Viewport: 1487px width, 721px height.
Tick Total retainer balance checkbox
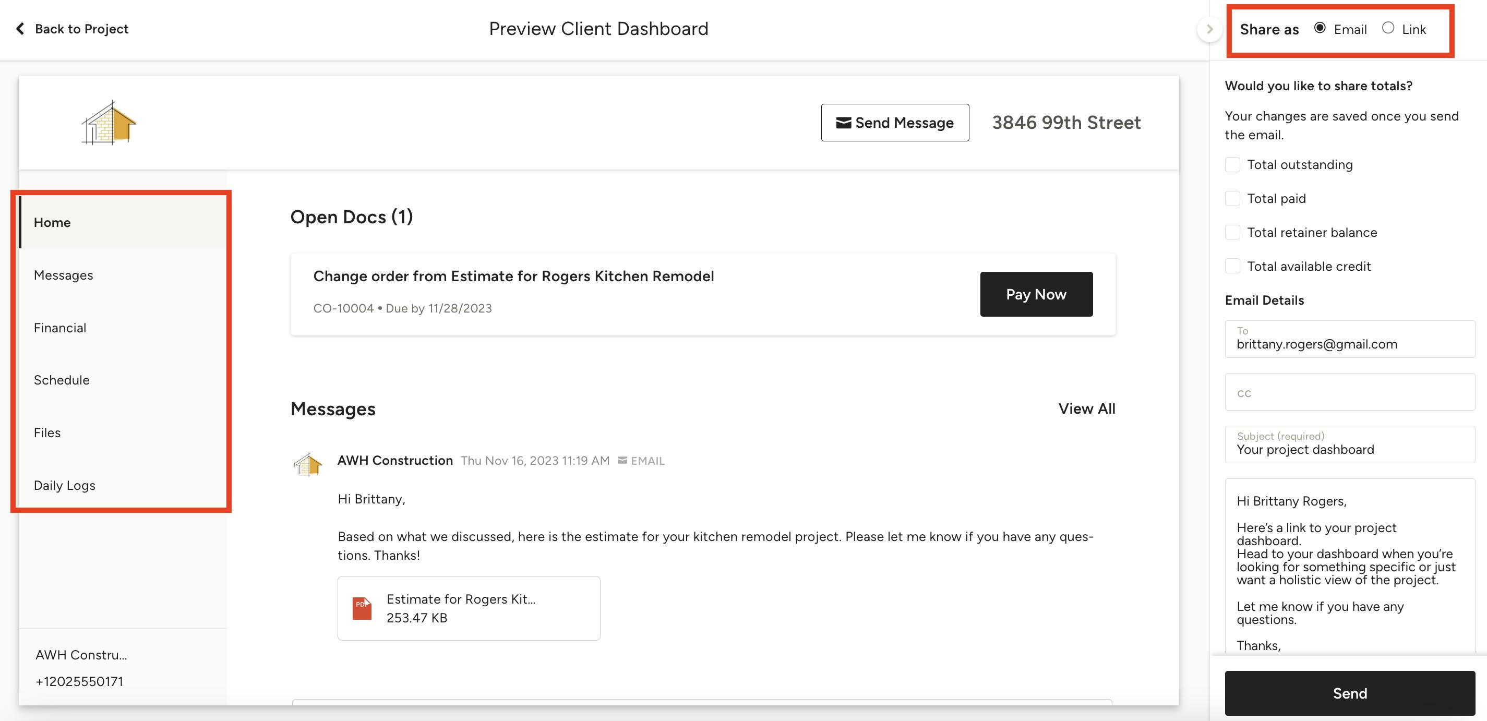(1232, 232)
